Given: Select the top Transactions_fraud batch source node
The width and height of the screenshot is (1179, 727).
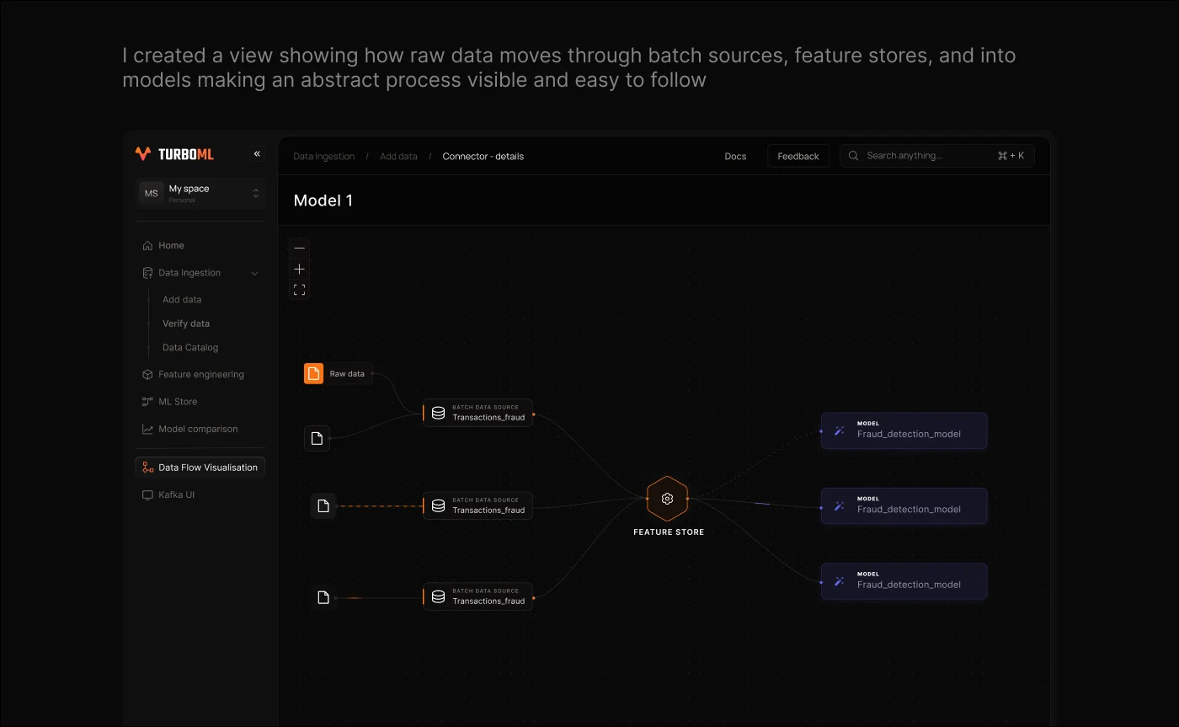Looking at the screenshot, I should point(477,413).
